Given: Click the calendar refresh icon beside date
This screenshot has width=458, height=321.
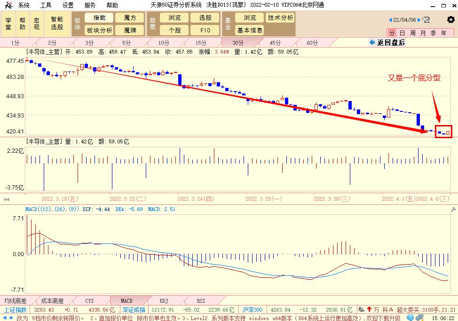Looking at the screenshot, I should (x=426, y=20).
